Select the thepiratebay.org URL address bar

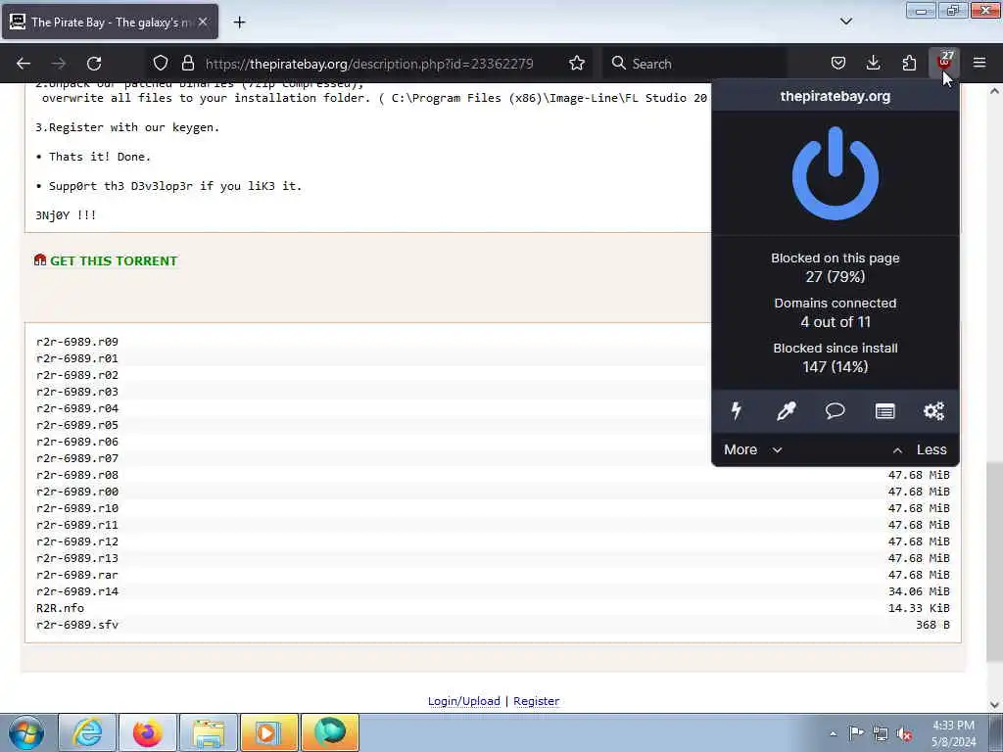click(x=369, y=64)
